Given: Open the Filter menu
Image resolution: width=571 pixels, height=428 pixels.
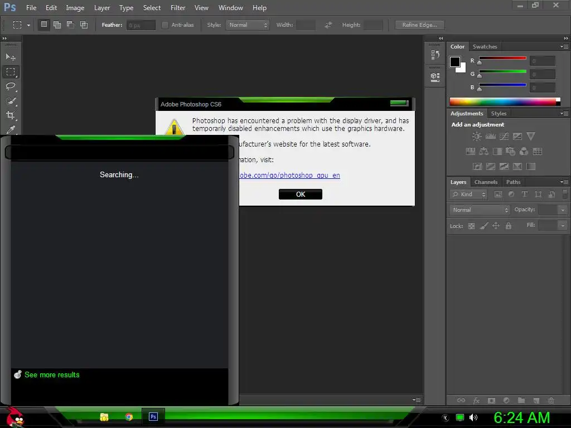Looking at the screenshot, I should [178, 8].
